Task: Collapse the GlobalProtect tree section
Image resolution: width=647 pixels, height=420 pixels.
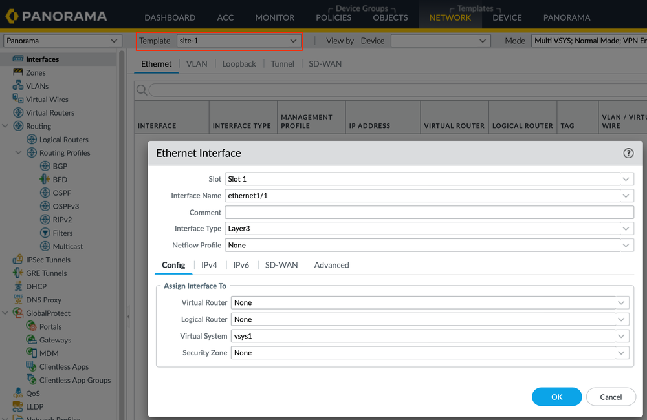Action: pos(6,313)
